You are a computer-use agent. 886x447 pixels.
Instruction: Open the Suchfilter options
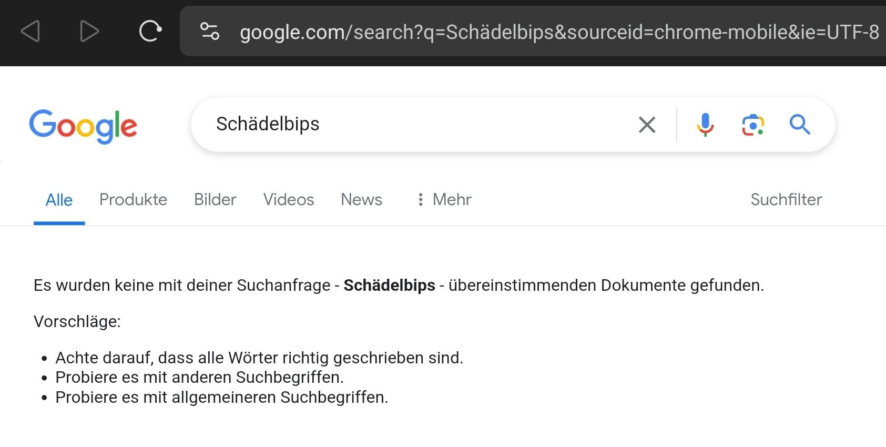tap(786, 199)
